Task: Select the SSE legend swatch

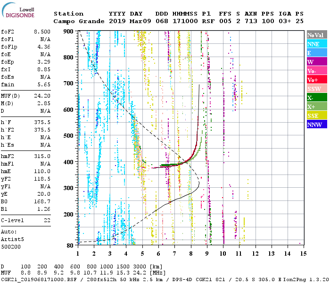Action: [x=317, y=116]
